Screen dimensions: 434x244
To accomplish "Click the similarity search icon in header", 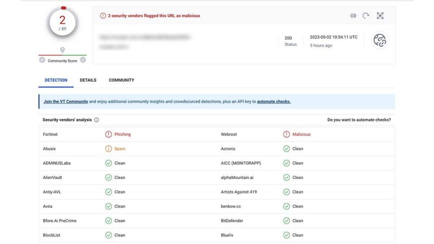I will tap(353, 16).
